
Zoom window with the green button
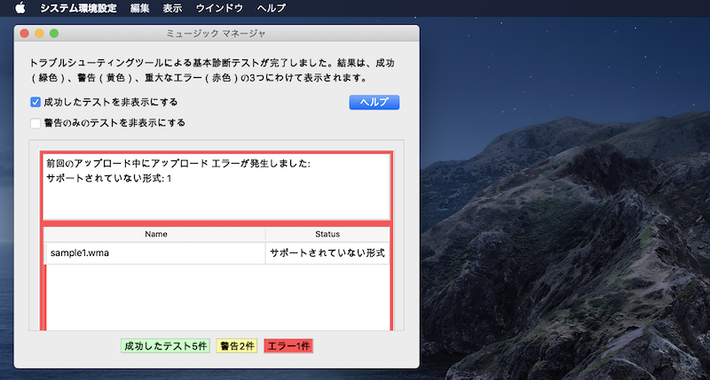click(x=54, y=34)
